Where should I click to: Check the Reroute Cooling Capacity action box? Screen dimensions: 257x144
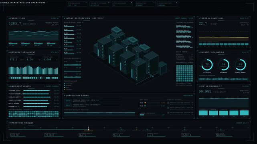168,103
